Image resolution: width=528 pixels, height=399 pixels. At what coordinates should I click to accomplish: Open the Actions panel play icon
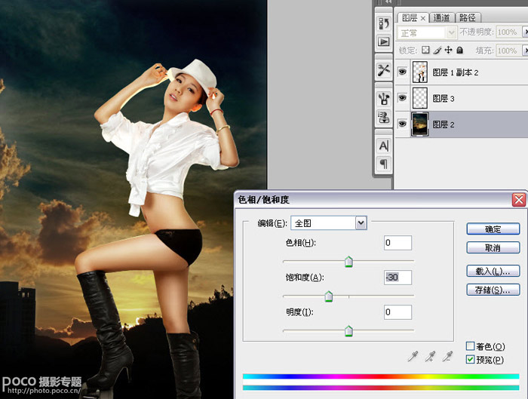click(x=384, y=41)
